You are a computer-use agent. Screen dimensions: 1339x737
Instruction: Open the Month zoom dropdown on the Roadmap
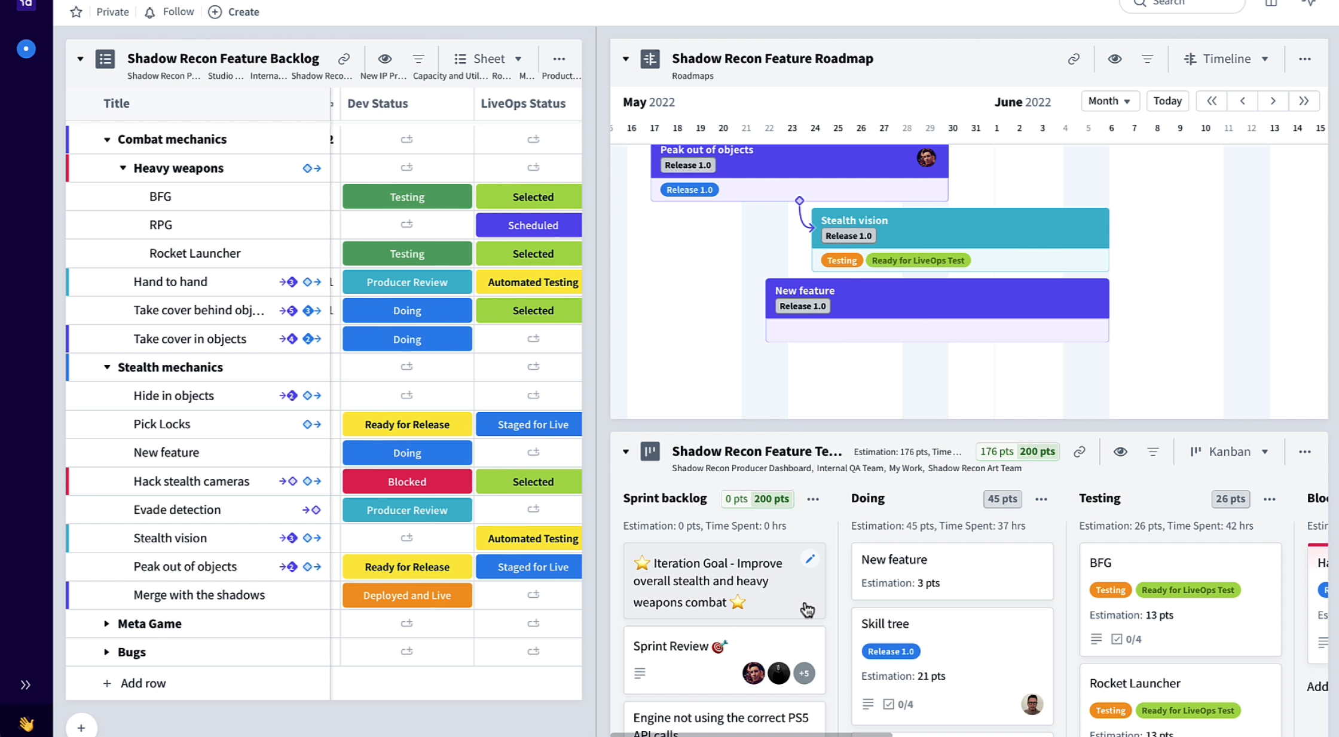point(1109,100)
